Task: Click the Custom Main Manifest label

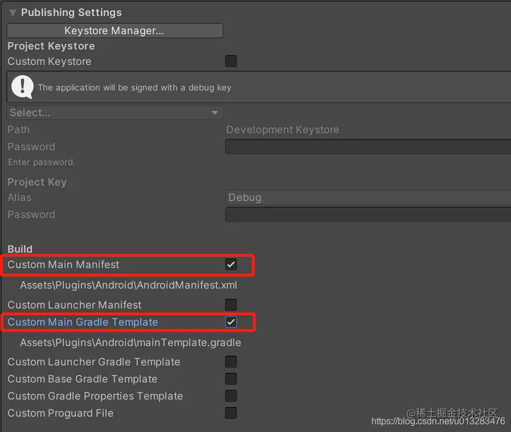Action: coord(63,264)
